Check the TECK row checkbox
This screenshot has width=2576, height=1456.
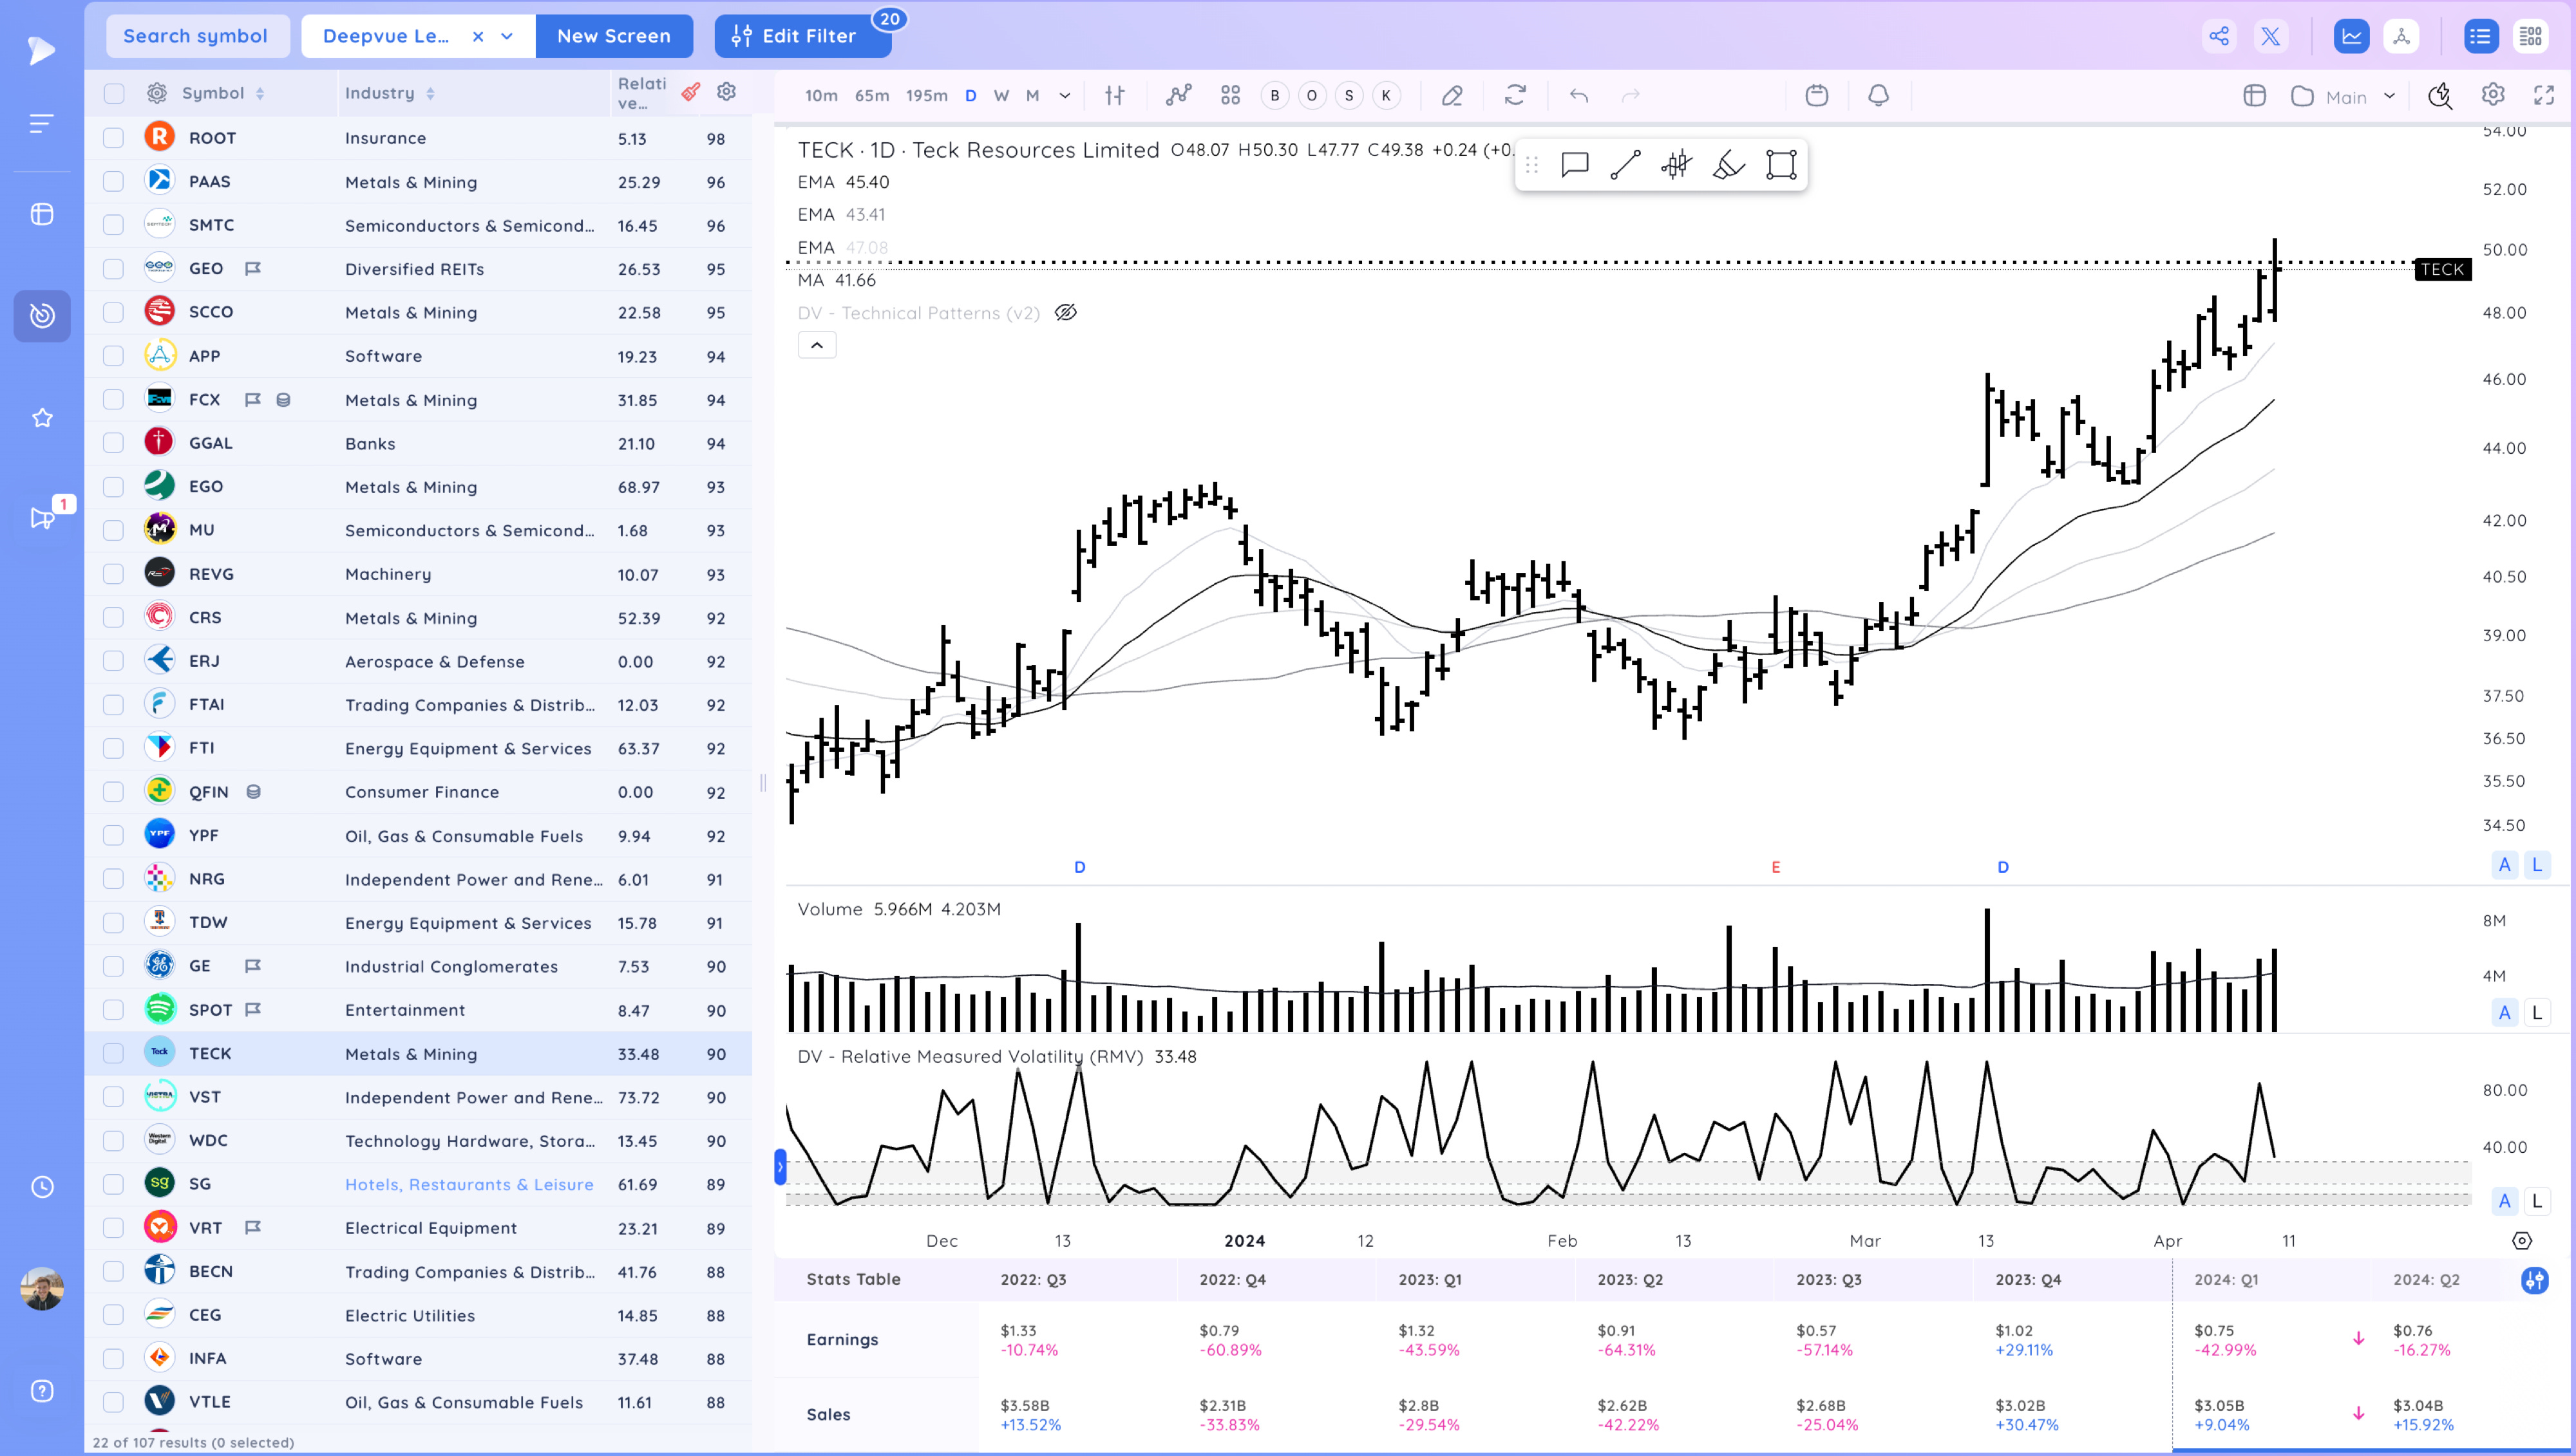(114, 1053)
